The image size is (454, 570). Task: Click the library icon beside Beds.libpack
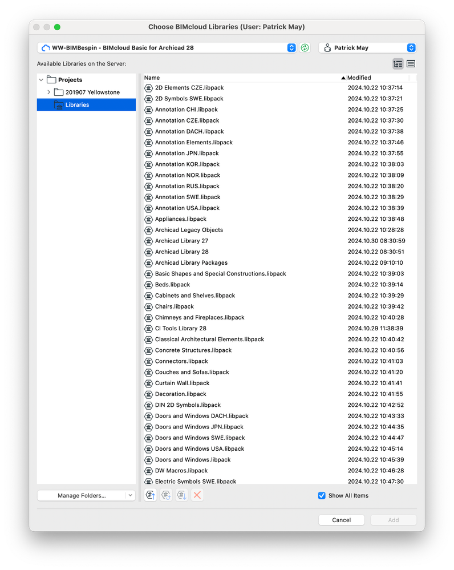coord(148,285)
